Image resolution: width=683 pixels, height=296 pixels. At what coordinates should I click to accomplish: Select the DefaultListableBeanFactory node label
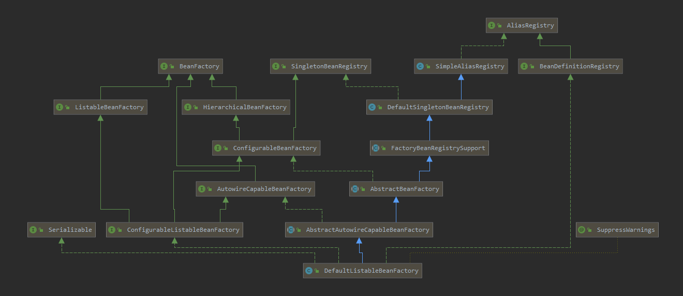coord(371,271)
